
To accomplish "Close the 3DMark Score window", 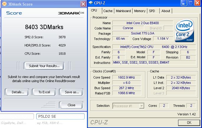I will (83, 4).
